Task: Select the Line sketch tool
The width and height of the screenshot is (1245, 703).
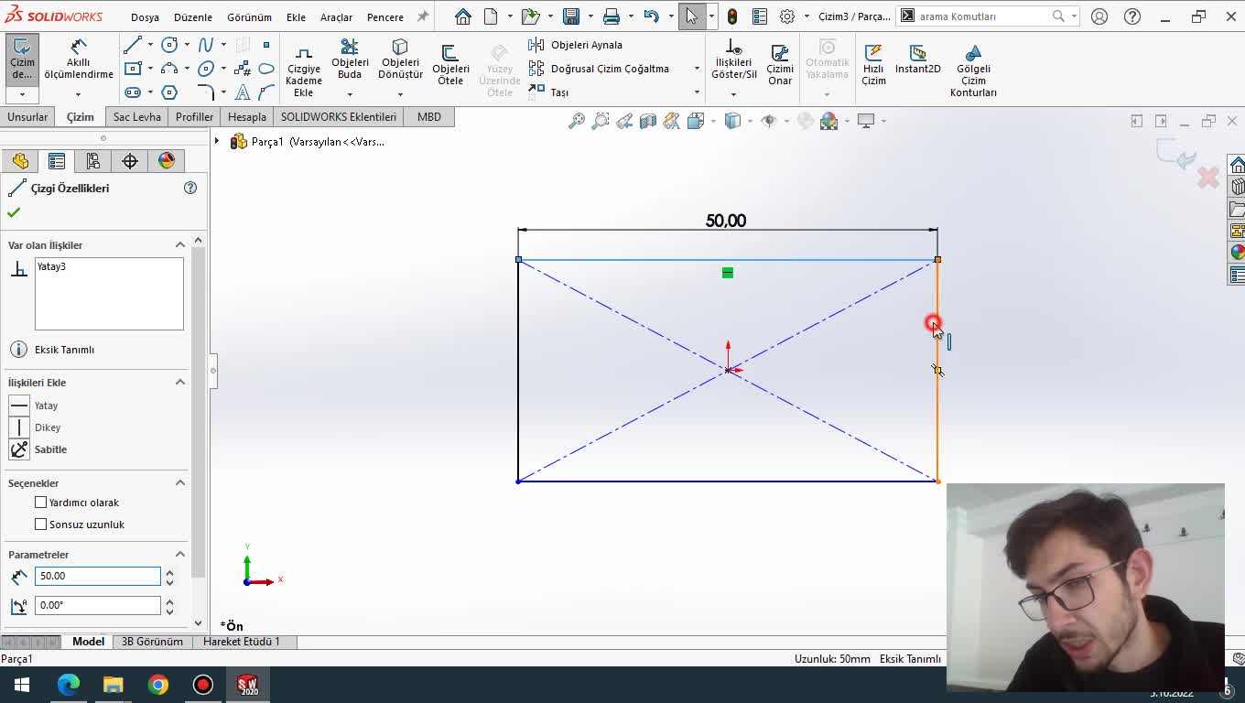Action: (133, 45)
